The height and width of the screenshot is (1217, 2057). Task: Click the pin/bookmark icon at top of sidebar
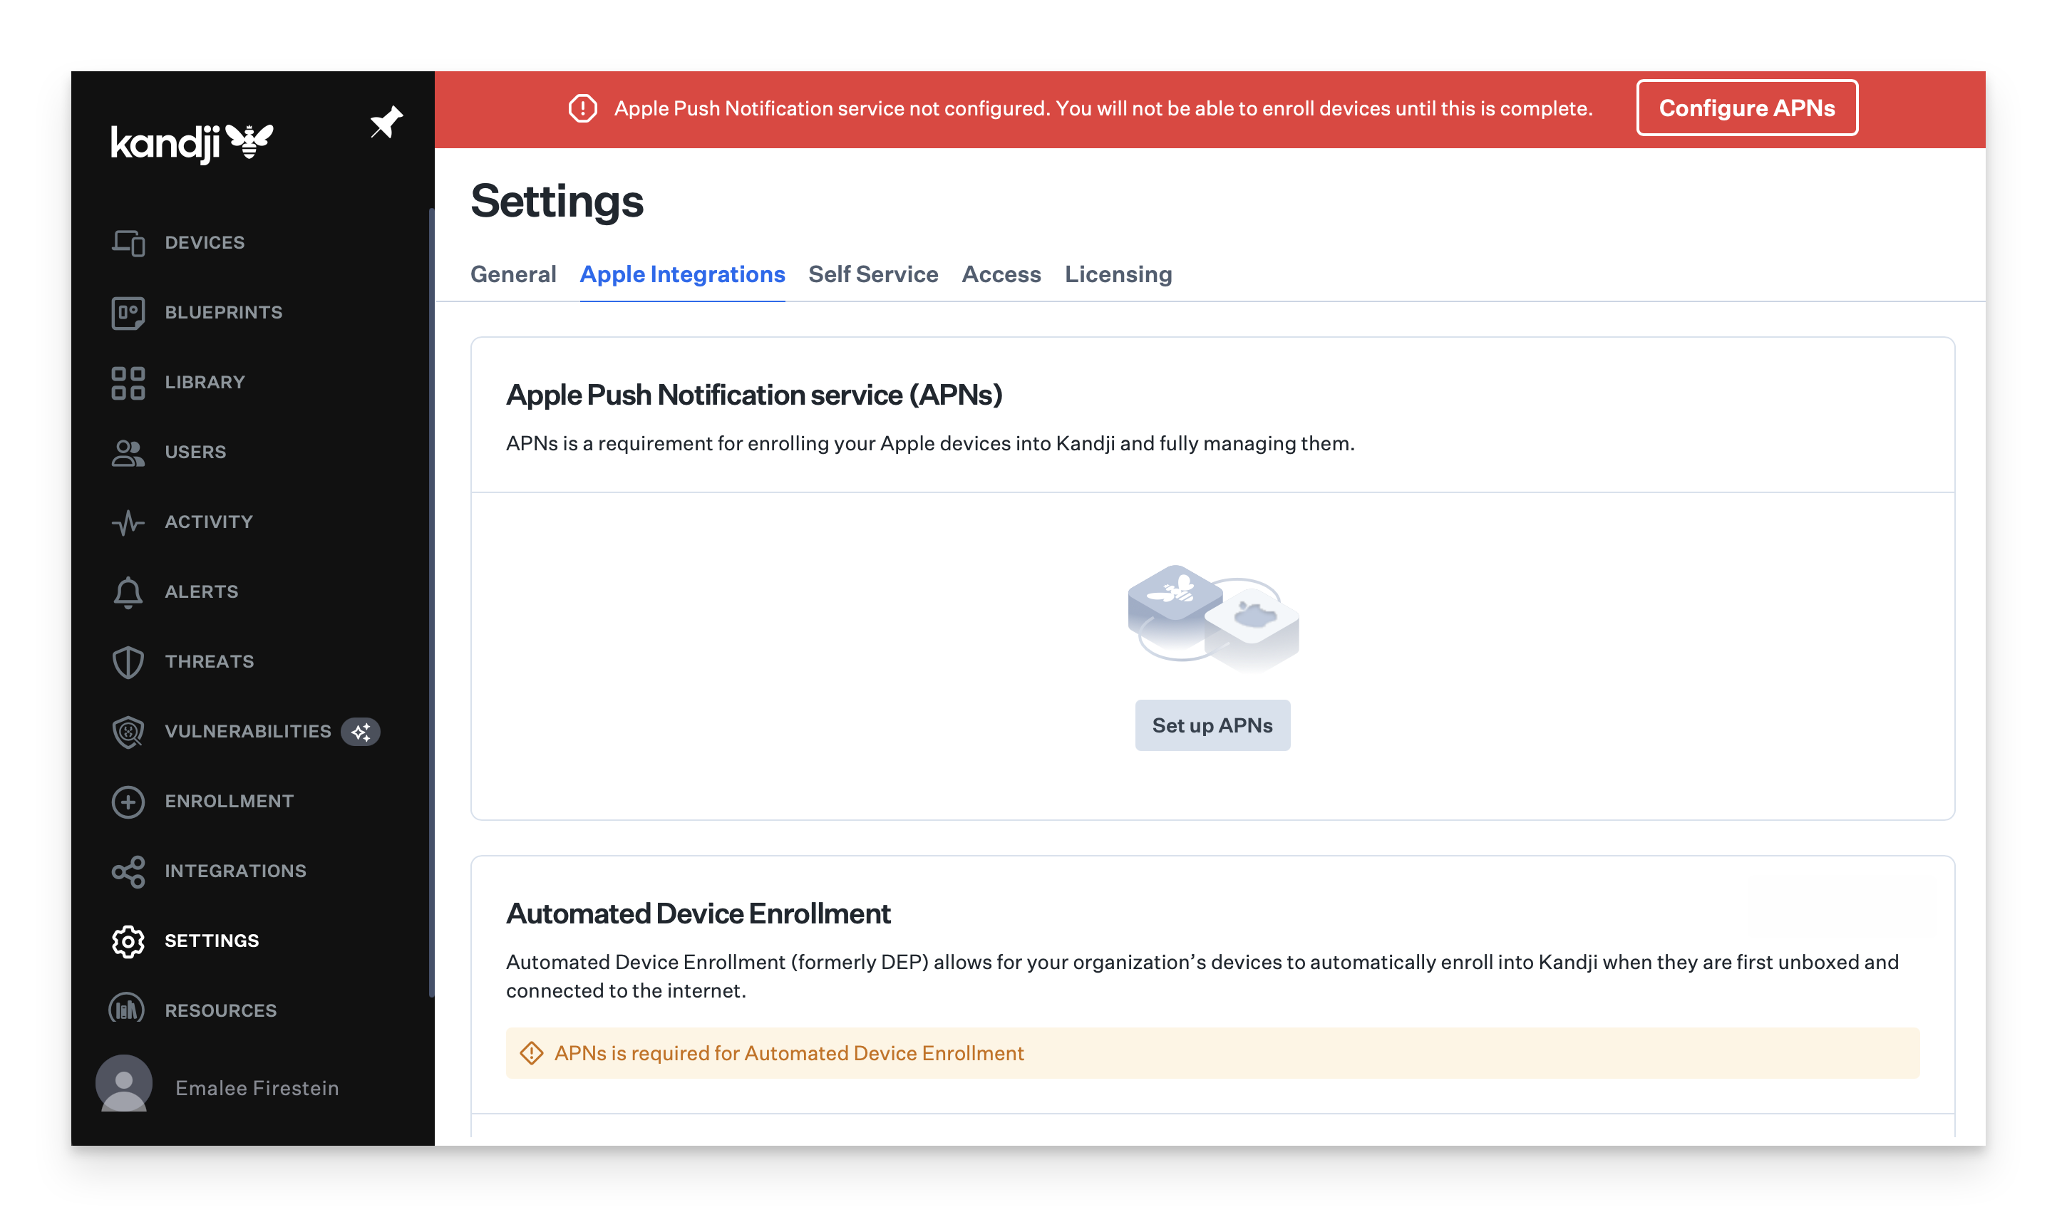(x=387, y=123)
